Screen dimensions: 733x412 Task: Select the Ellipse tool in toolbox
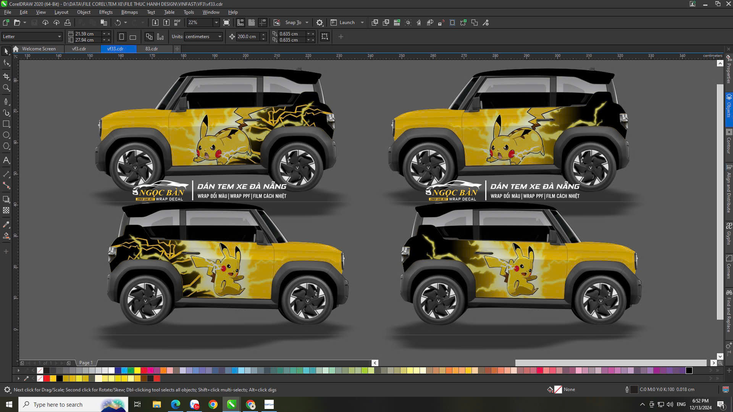click(x=6, y=135)
